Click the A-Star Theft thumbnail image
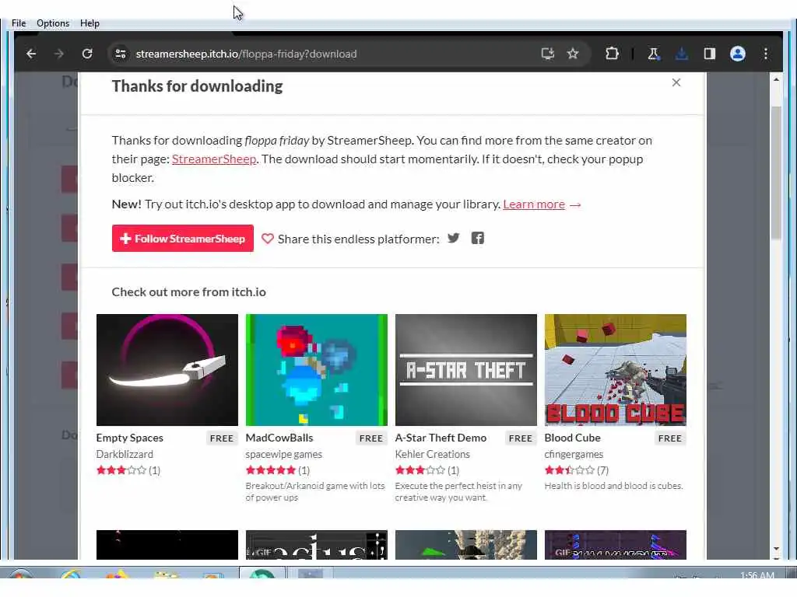Screen dimensions: 797x597 tap(466, 369)
